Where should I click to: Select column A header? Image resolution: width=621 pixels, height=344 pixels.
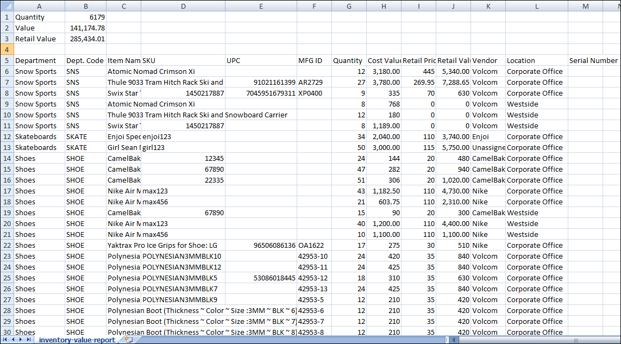tap(39, 6)
